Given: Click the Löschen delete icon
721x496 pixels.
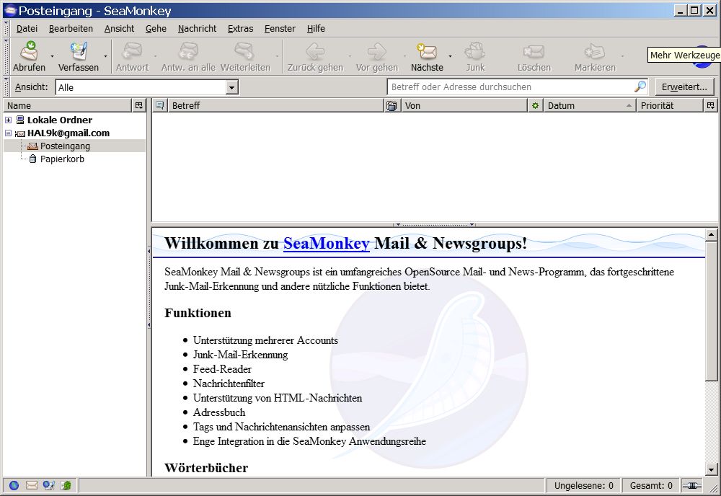Looking at the screenshot, I should (534, 51).
